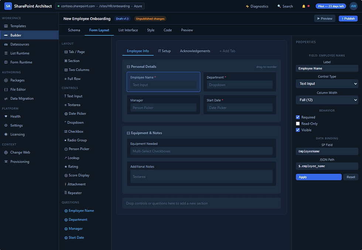This screenshot has width=362, height=250.
Task: Select the Acknowledgements form tab
Action: coord(195,51)
